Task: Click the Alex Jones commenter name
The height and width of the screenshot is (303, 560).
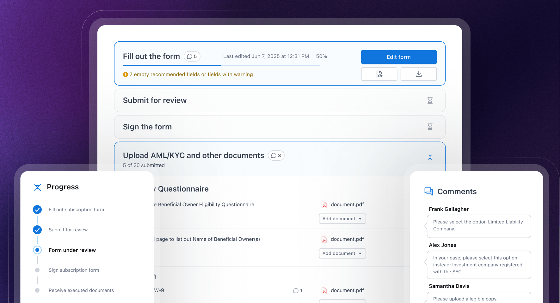Action: tap(442, 245)
